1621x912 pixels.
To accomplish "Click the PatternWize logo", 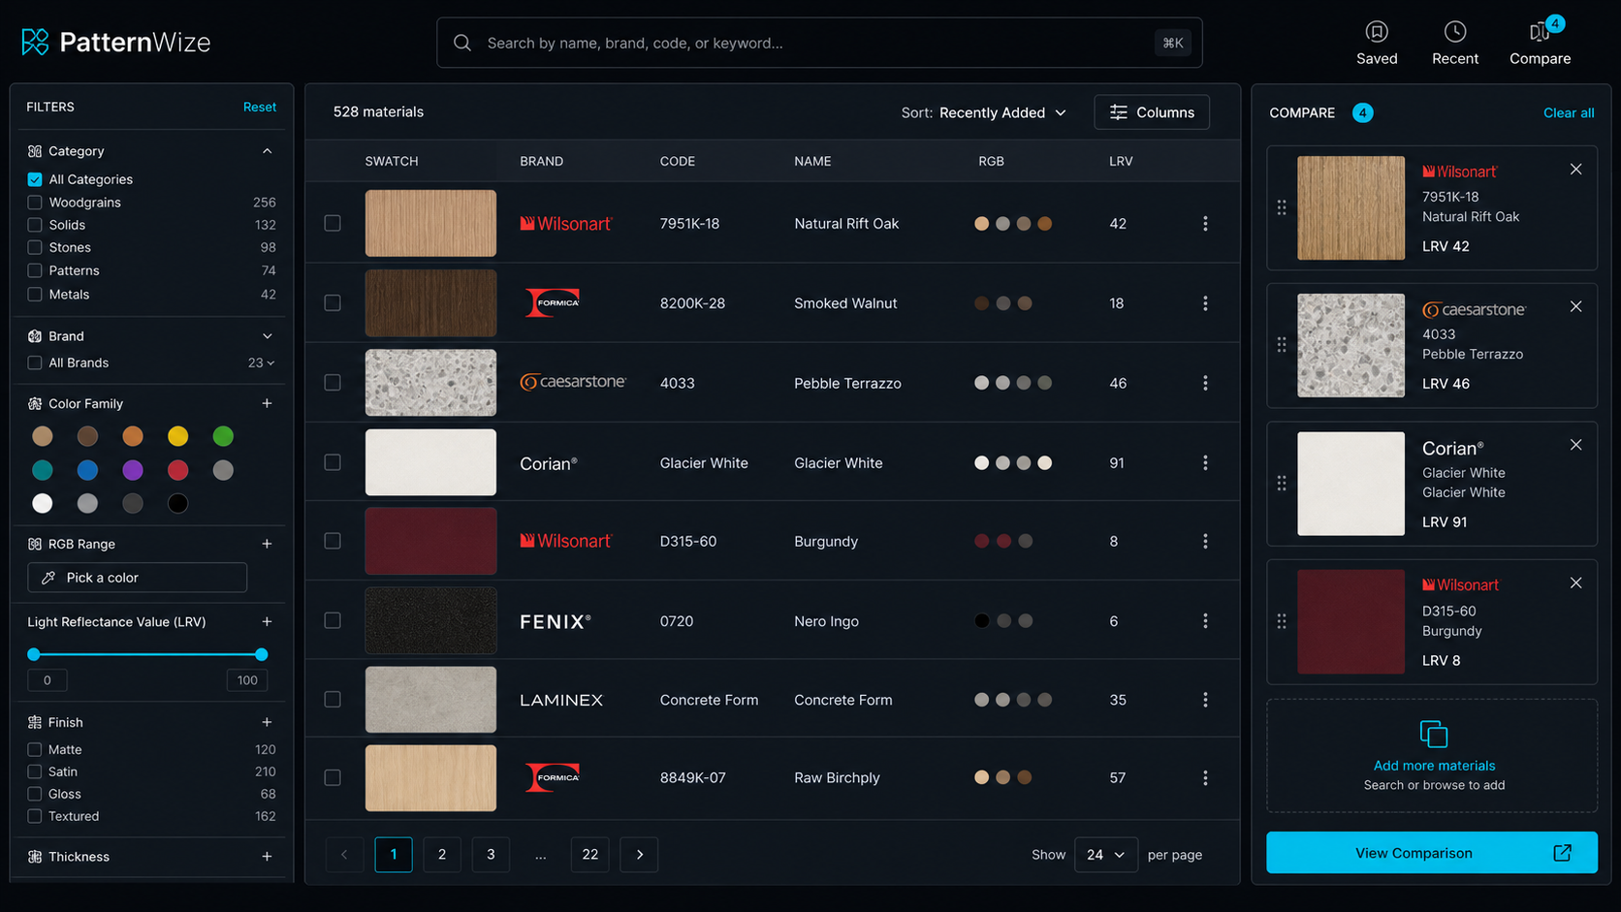I will pos(116,42).
